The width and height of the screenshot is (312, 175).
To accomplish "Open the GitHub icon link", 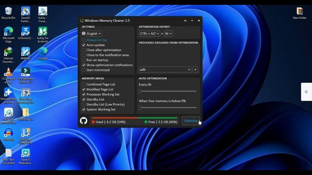I will point(83,121).
